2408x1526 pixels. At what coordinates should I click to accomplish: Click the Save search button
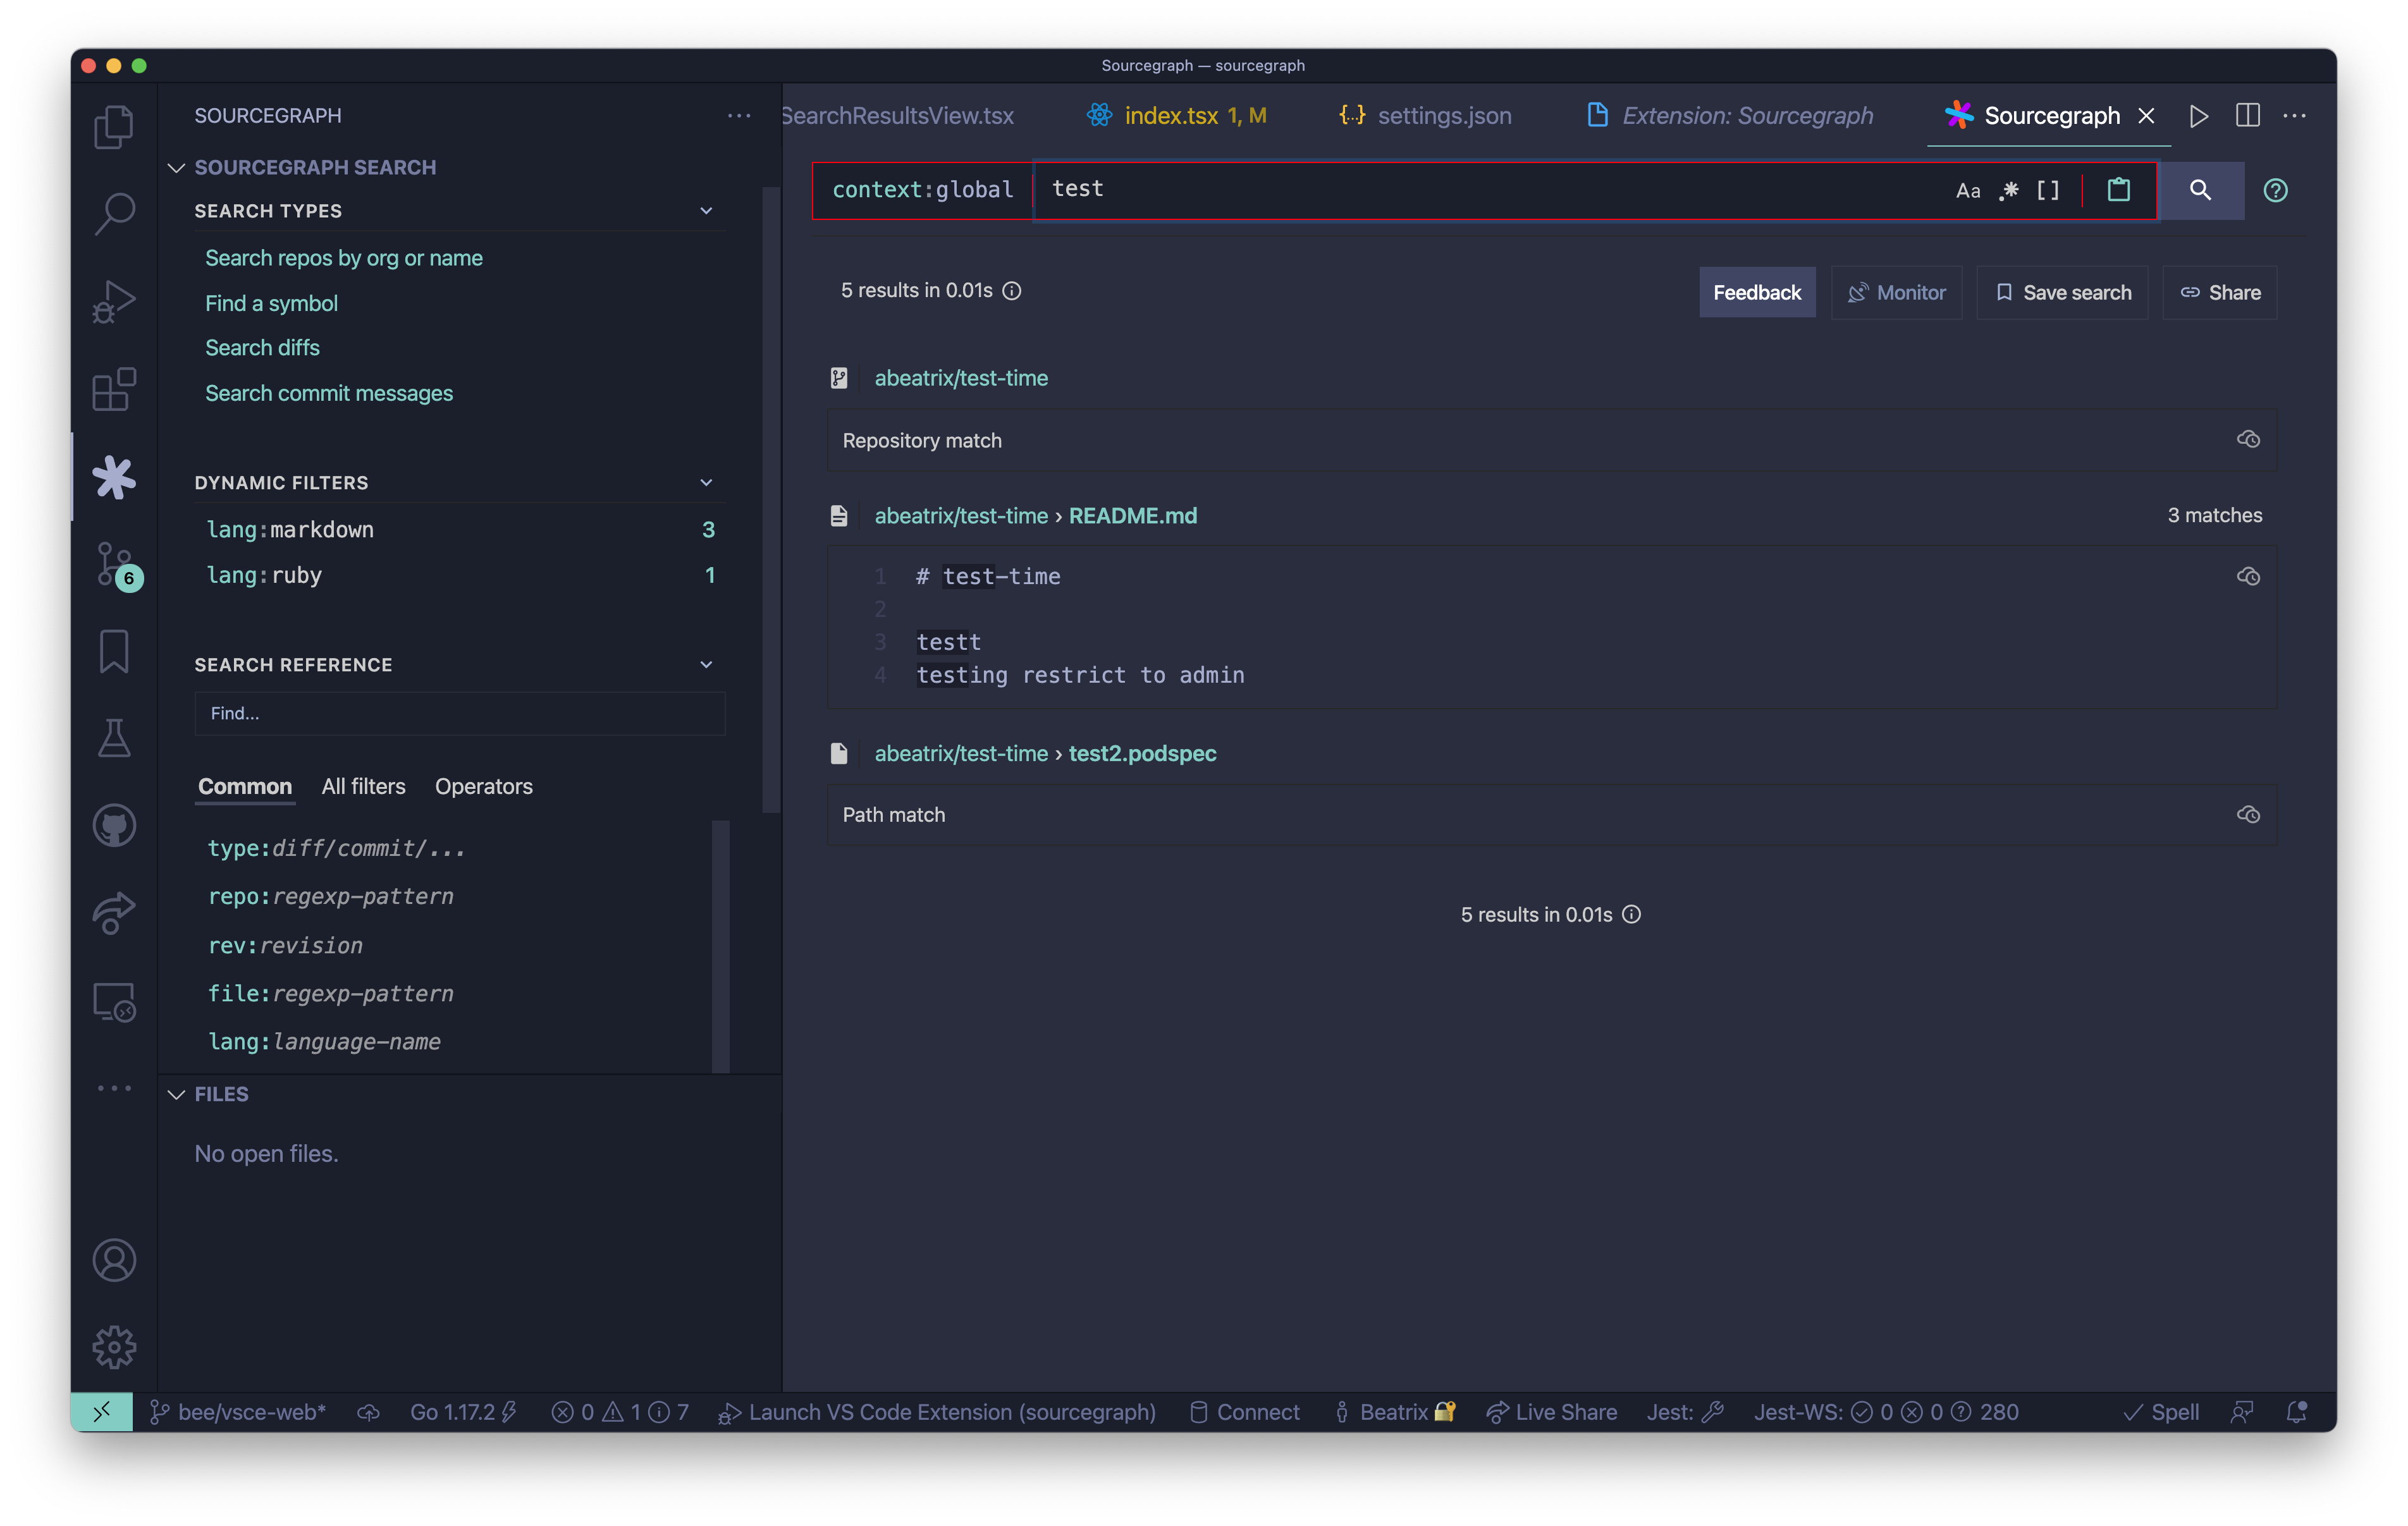2062,292
